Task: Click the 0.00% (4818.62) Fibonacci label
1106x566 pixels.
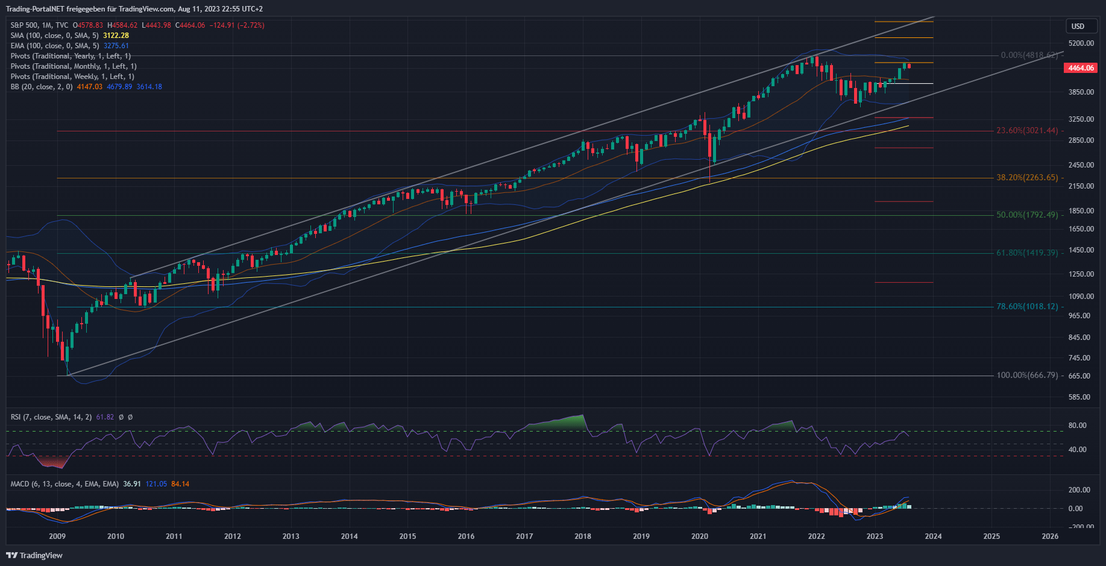Action: (x=1029, y=55)
